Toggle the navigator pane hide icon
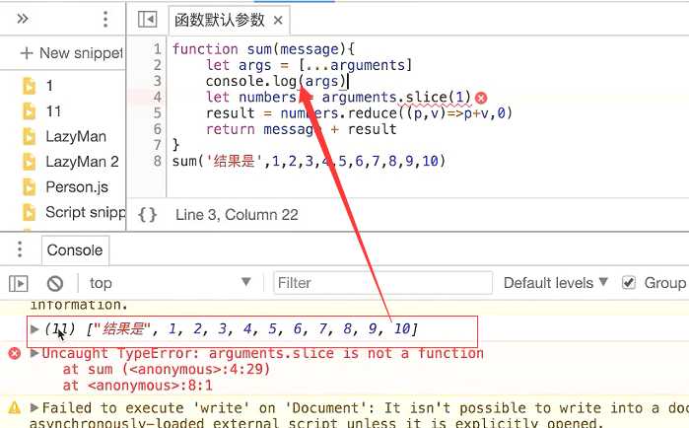 click(x=147, y=20)
